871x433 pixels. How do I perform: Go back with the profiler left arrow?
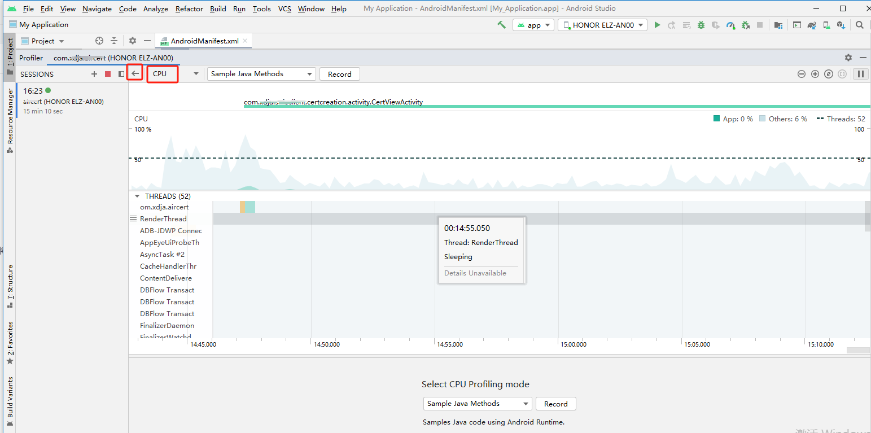(135, 74)
